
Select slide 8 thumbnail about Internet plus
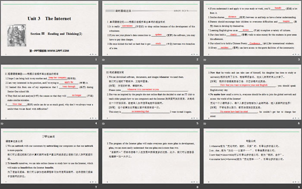pos(151,156)
